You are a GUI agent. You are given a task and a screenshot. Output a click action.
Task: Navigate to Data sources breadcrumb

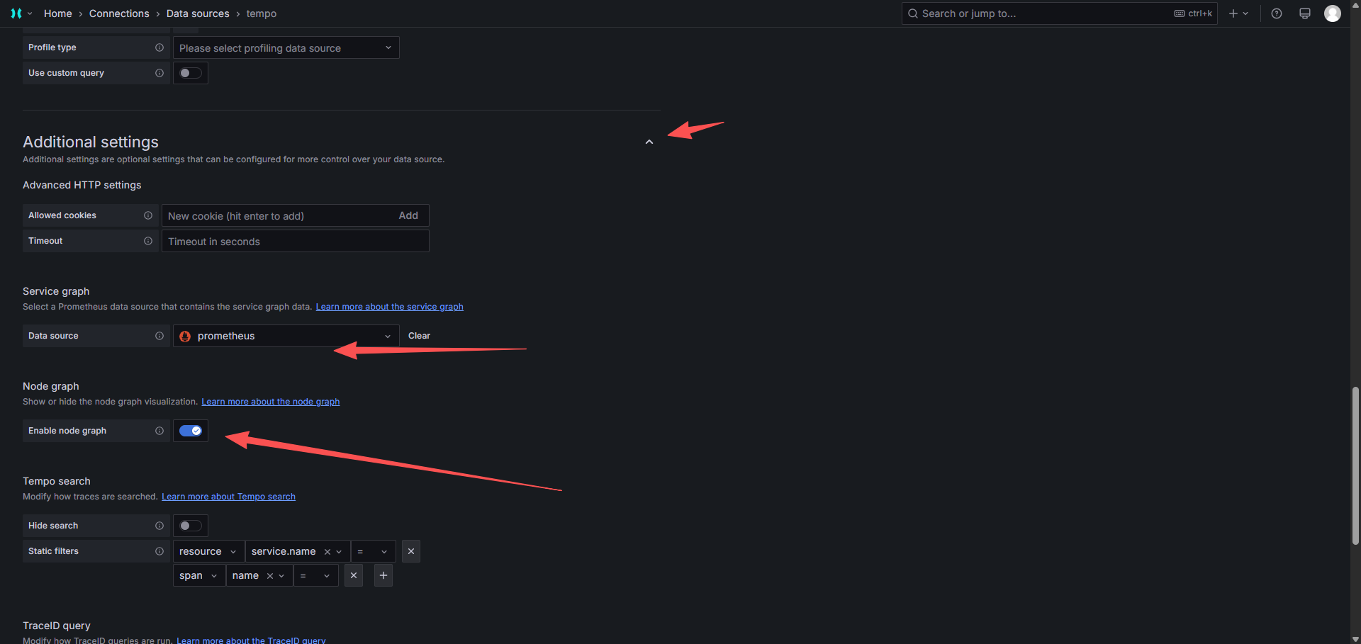click(x=198, y=13)
